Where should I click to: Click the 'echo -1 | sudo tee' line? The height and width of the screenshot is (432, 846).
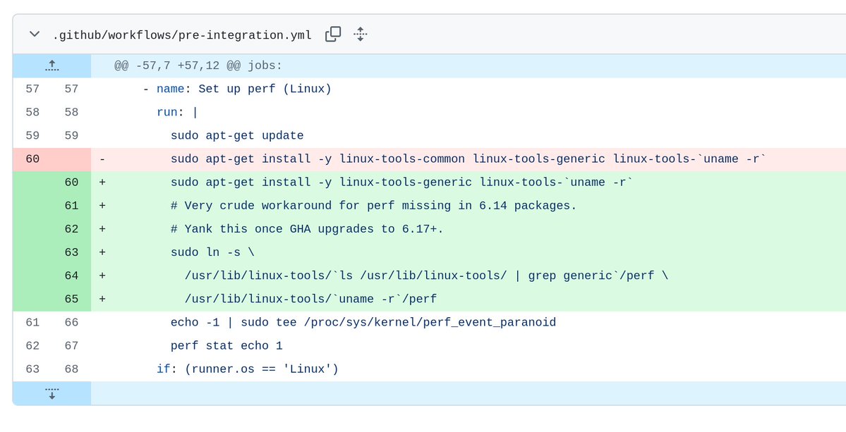(363, 322)
